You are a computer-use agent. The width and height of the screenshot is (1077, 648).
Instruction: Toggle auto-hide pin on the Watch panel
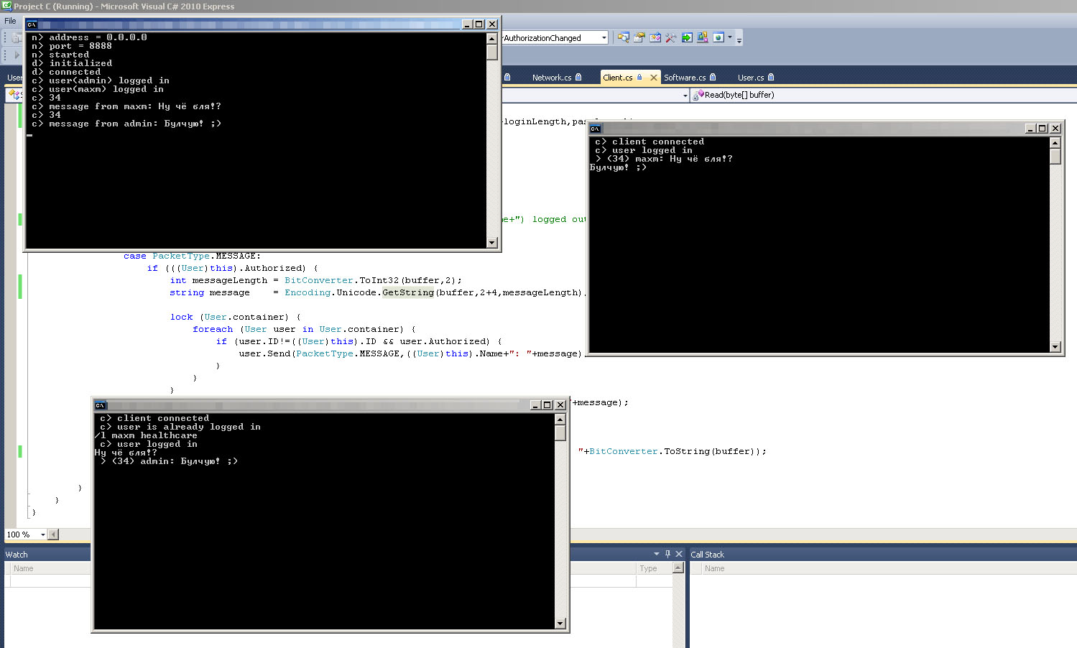tap(667, 554)
